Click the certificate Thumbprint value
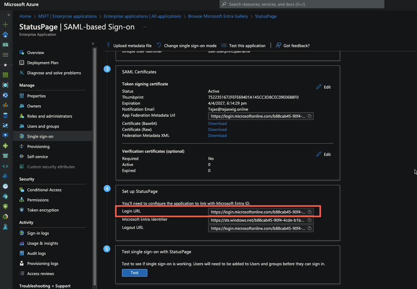Screen dimensions: 417x289 point(253,97)
